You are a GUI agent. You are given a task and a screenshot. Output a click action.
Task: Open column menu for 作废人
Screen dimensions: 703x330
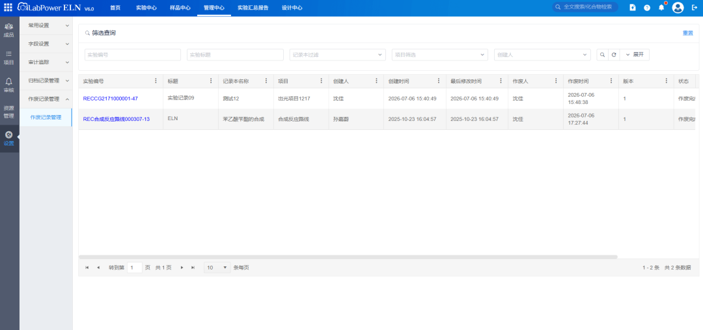[556, 81]
